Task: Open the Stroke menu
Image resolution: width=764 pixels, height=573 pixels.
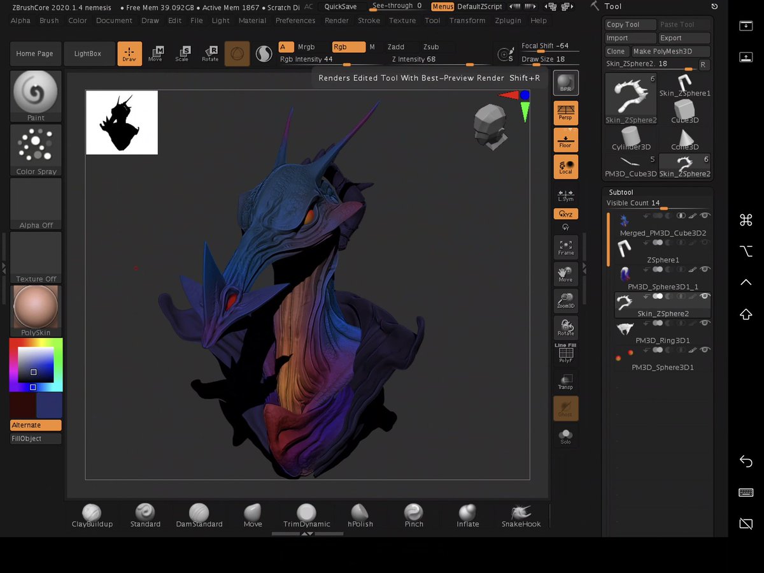Action: click(x=369, y=20)
